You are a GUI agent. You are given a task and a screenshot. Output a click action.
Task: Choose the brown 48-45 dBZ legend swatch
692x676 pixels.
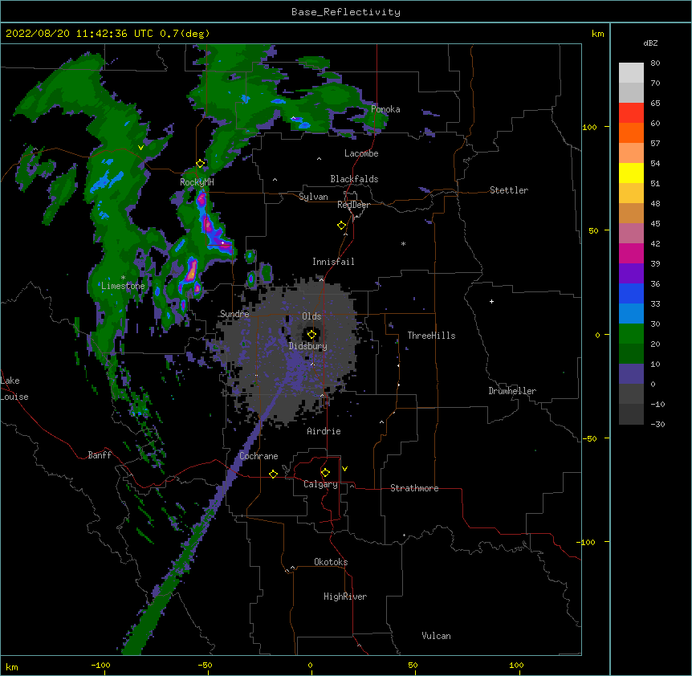coord(631,213)
